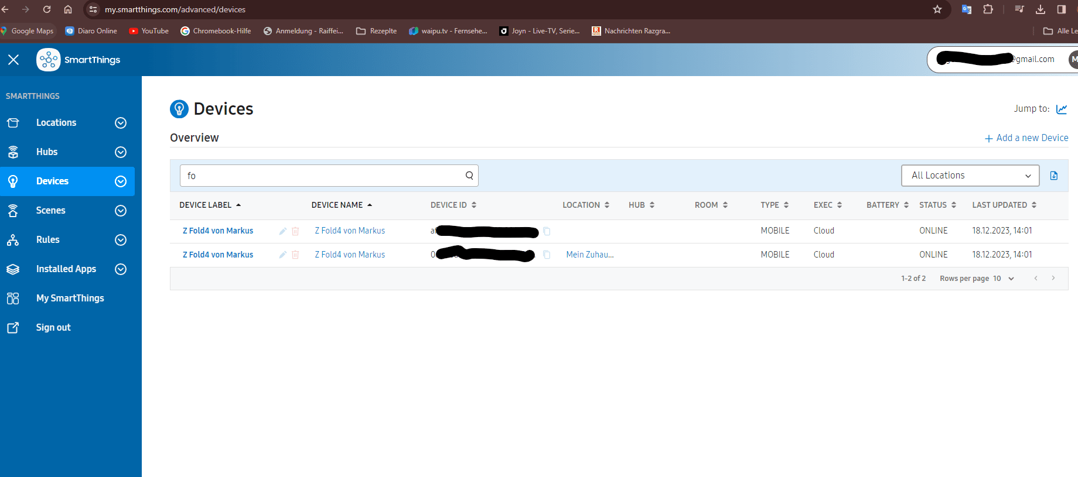Open the All Locations dropdown
The image size is (1078, 477).
[970, 176]
